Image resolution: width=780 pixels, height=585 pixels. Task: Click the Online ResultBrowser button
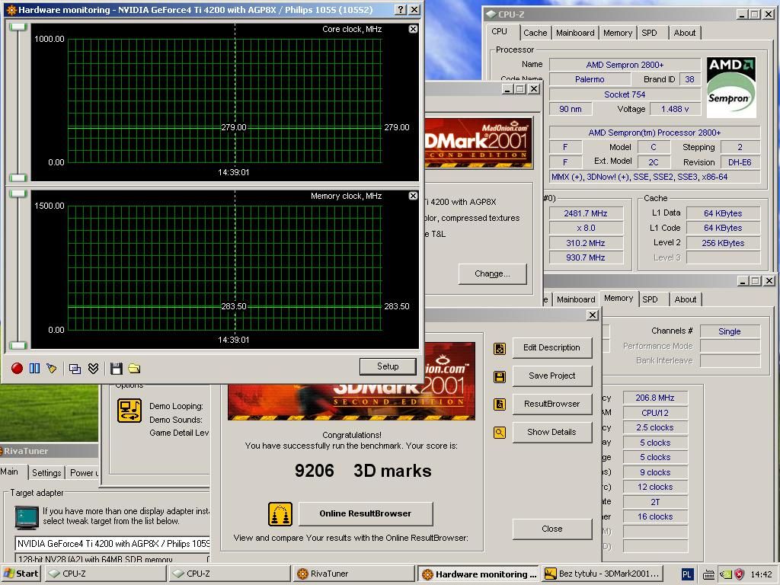click(366, 514)
